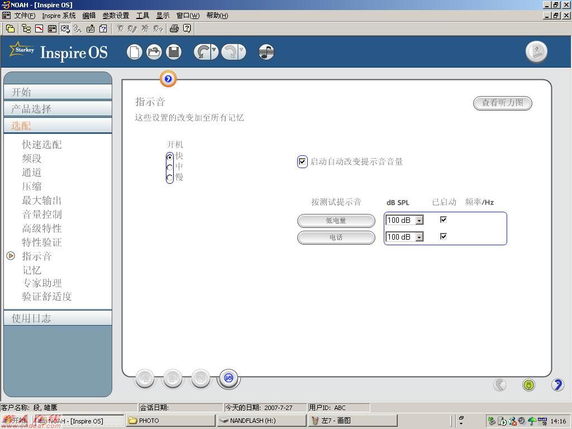Click the second greyed round icon below panel
The width and height of the screenshot is (572, 429).
coord(173,378)
